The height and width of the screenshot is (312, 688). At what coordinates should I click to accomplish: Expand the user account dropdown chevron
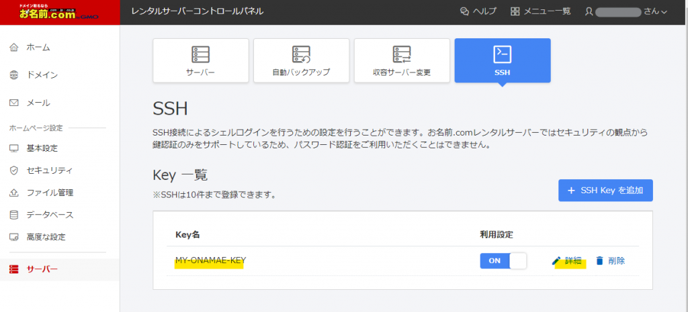[x=664, y=12]
